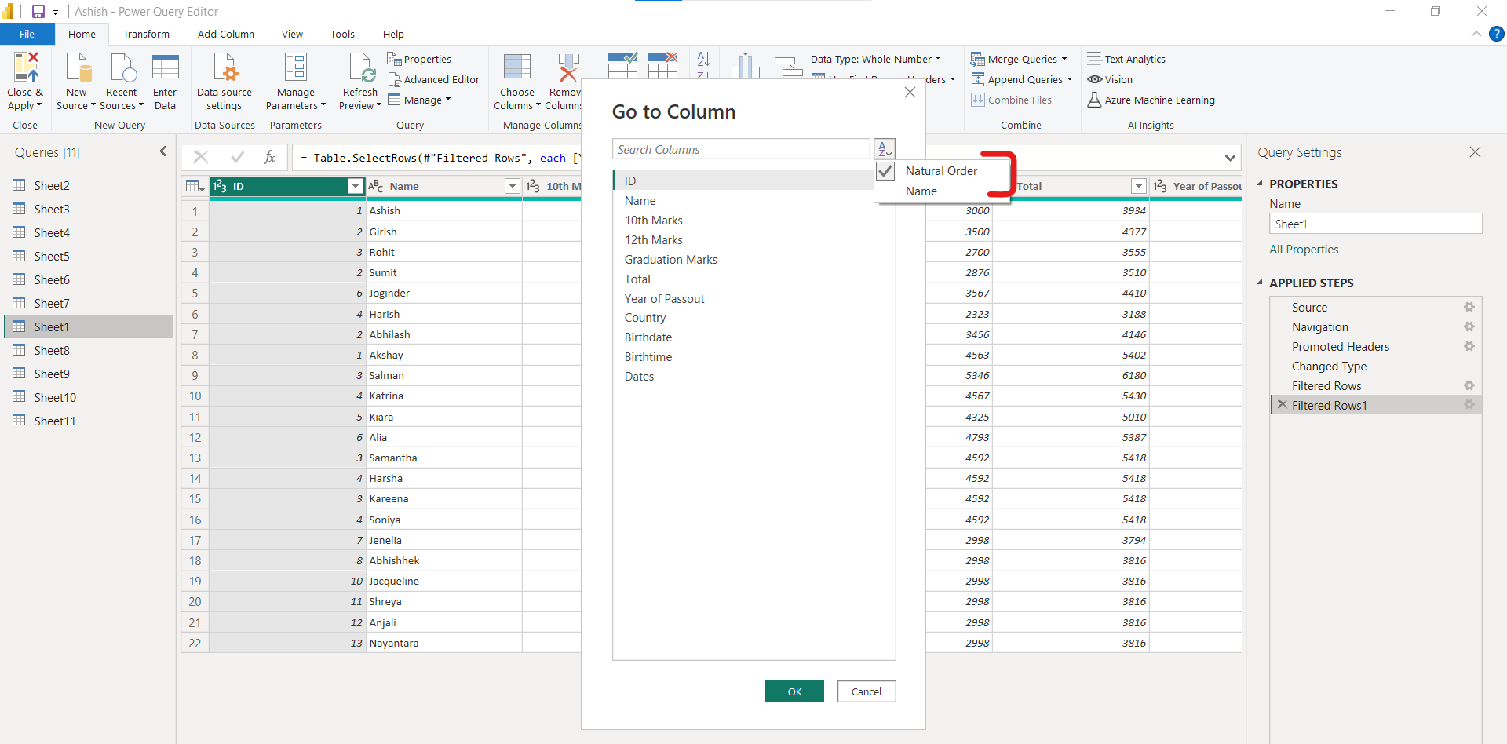Click the sort order icon beside search

(x=885, y=149)
